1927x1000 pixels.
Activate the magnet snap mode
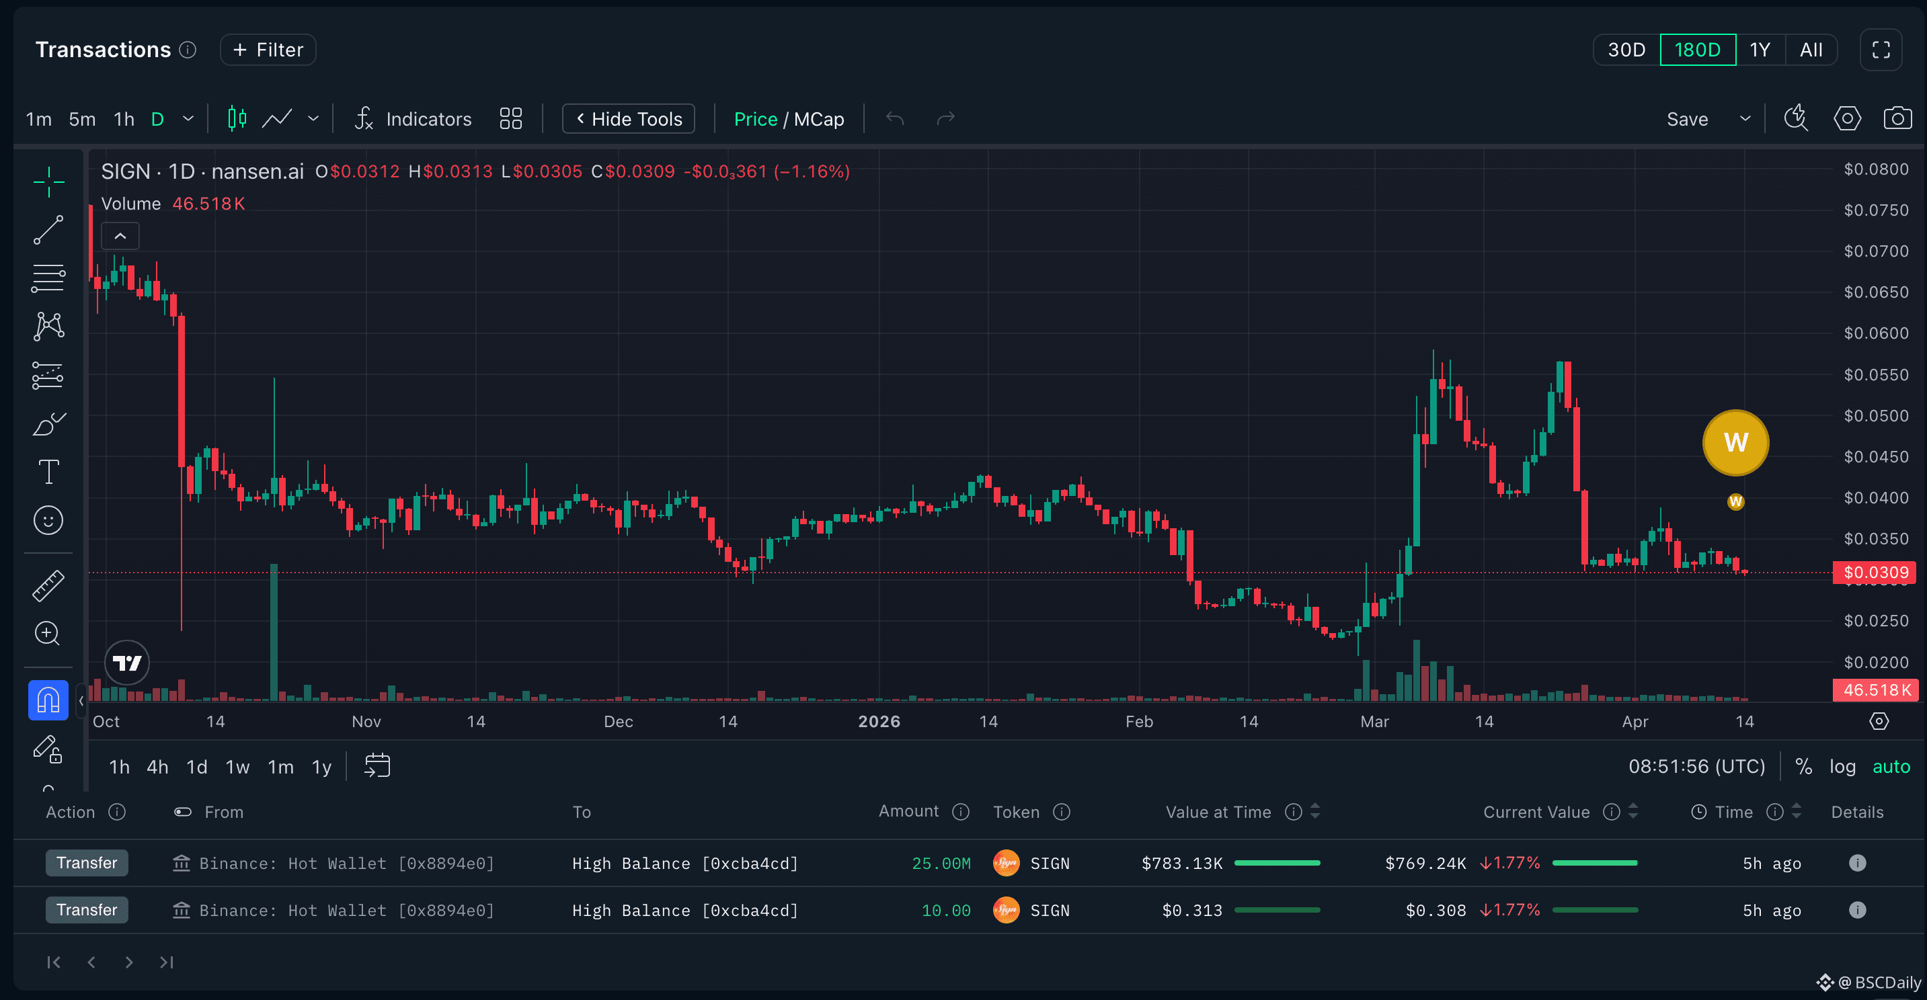click(48, 700)
